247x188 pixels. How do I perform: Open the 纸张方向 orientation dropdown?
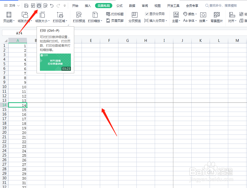click(25, 17)
